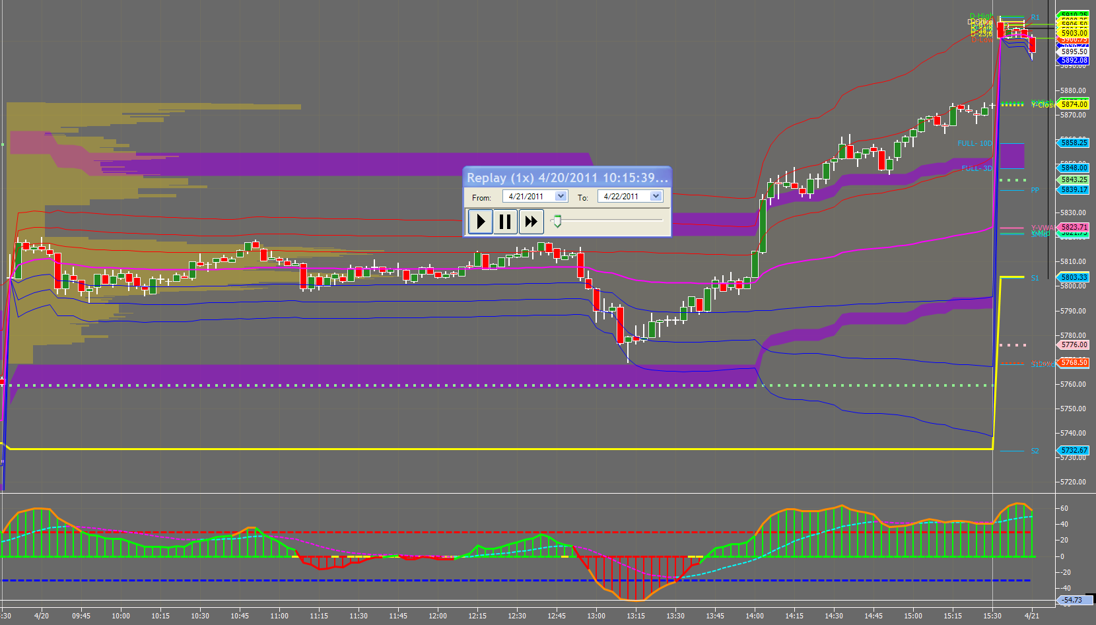Select the 5874.00 yellow price marker

pos(1074,104)
